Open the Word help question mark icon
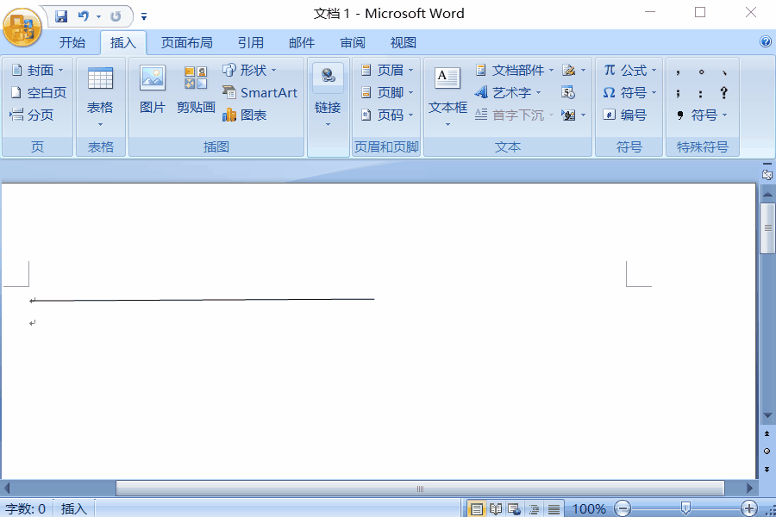The image size is (776, 517). (765, 41)
